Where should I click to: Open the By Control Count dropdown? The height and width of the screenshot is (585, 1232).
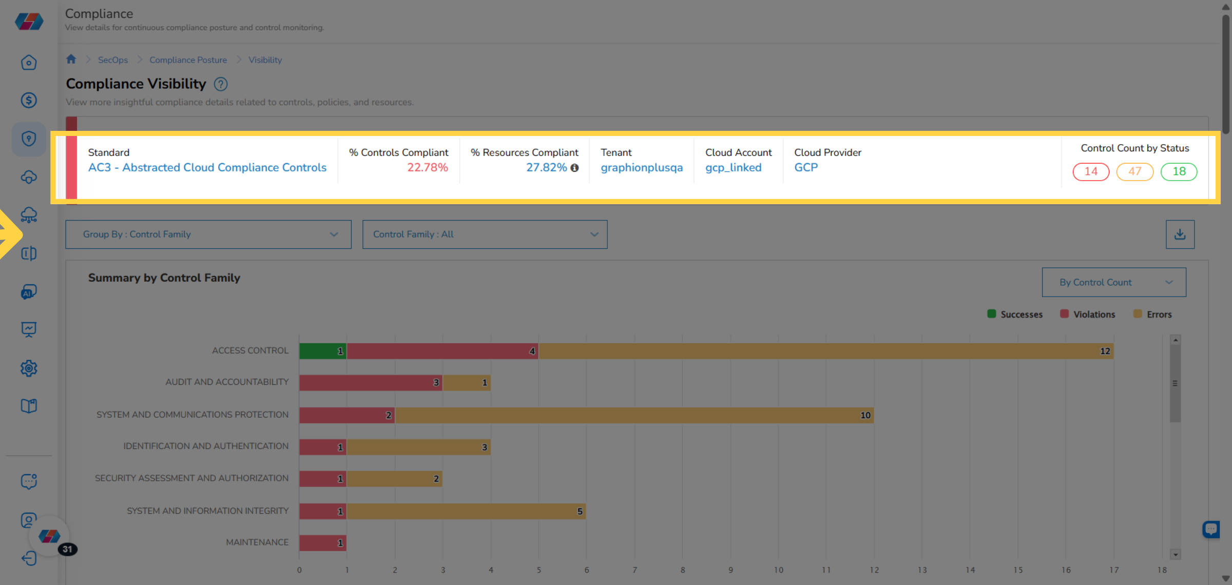1113,282
